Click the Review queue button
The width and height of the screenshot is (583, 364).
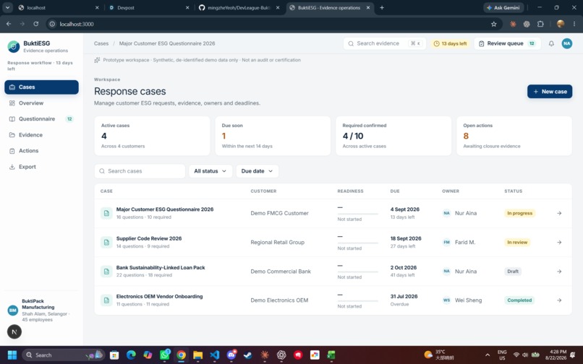[x=507, y=43]
